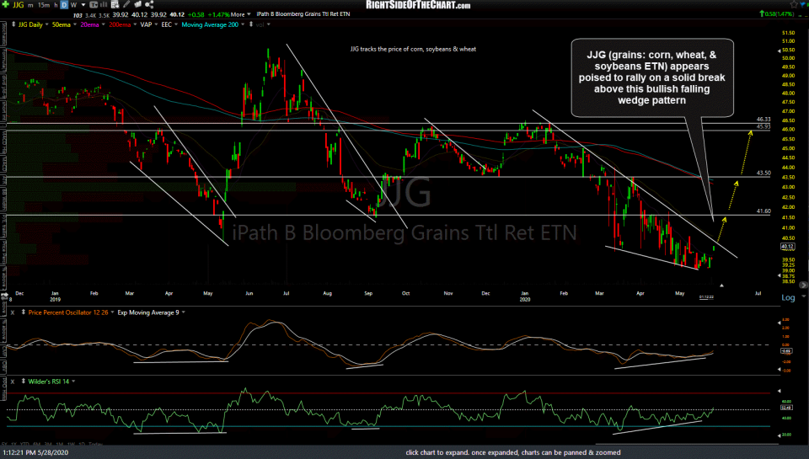Click the green up-arrow 0.58(1.47%) change
Image resolution: width=809 pixels, height=459 pixels.
776,13
